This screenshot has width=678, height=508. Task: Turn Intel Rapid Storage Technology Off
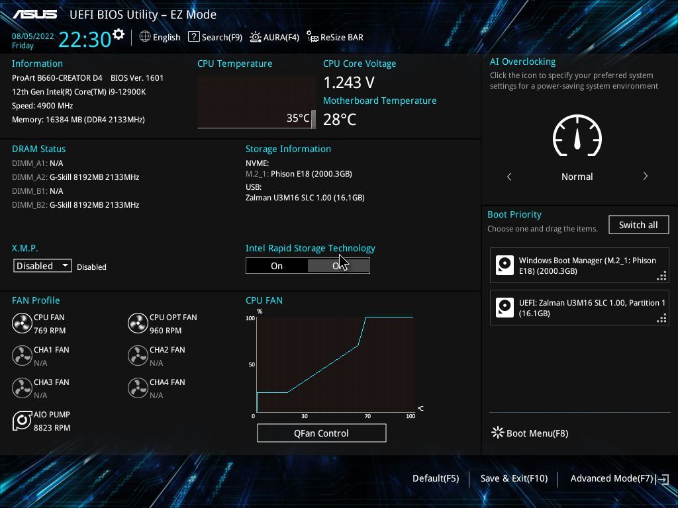(338, 266)
